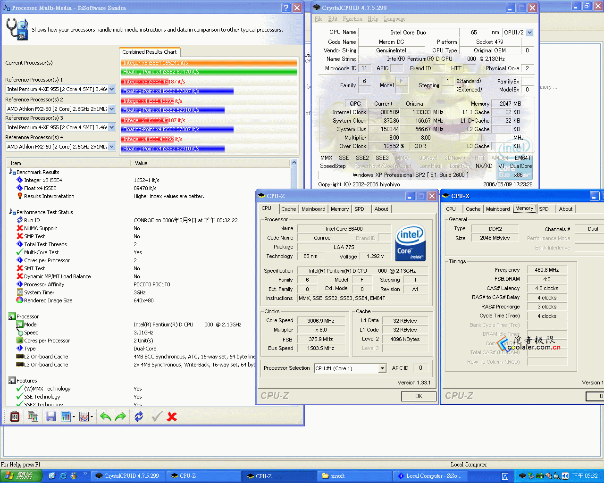Click the Run ID icon in list
This screenshot has height=483, width=604.
pyautogui.click(x=20, y=220)
